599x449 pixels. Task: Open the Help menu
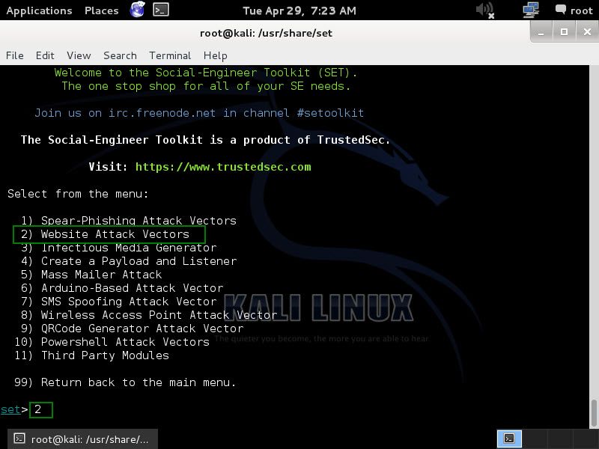(x=215, y=55)
